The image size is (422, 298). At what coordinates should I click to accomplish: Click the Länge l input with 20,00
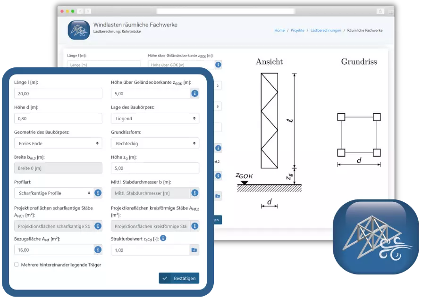58,93
